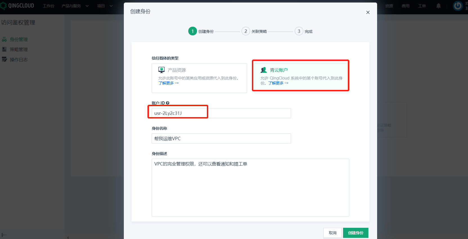
Task: Open 工作台 in top navigation
Action: pos(48,6)
